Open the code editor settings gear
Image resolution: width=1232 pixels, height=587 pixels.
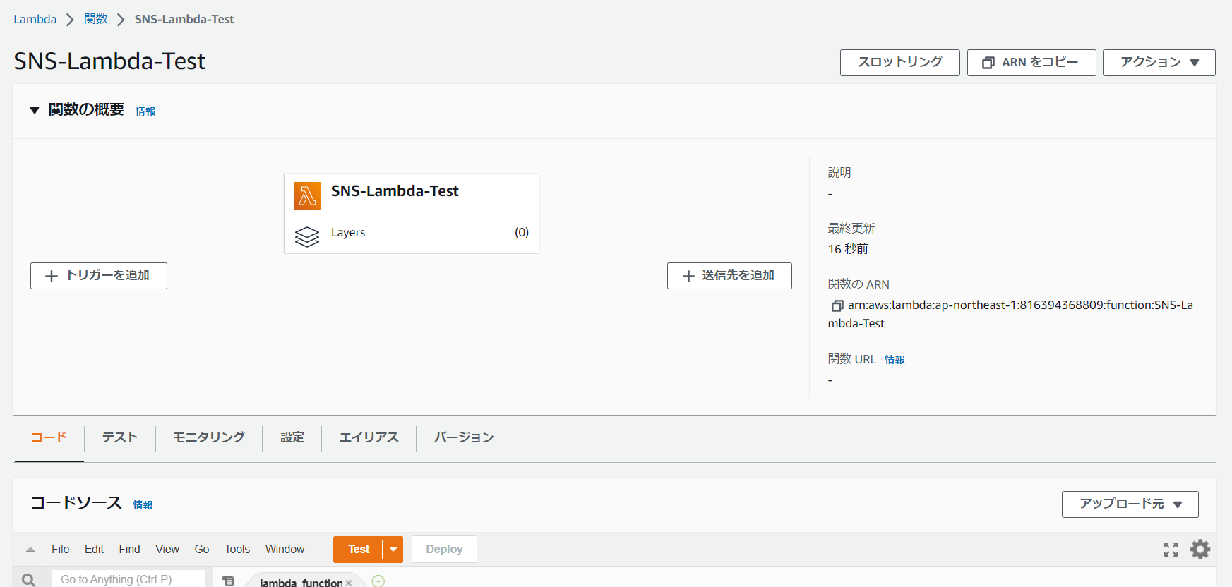tap(1200, 549)
